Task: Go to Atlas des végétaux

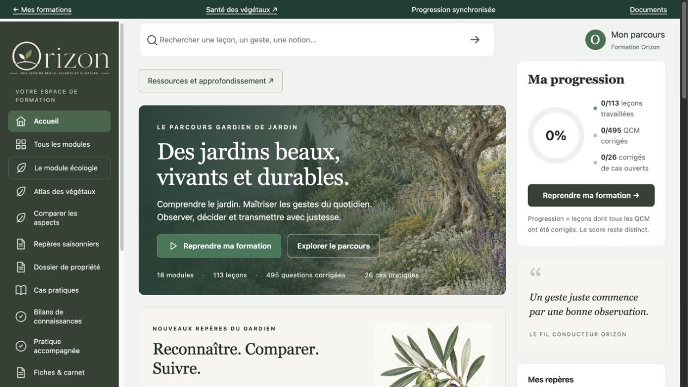Action: [x=59, y=191]
